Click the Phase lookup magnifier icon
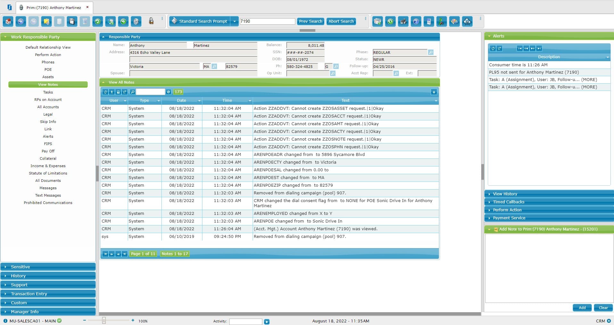This screenshot has width=614, height=325. coord(431,52)
